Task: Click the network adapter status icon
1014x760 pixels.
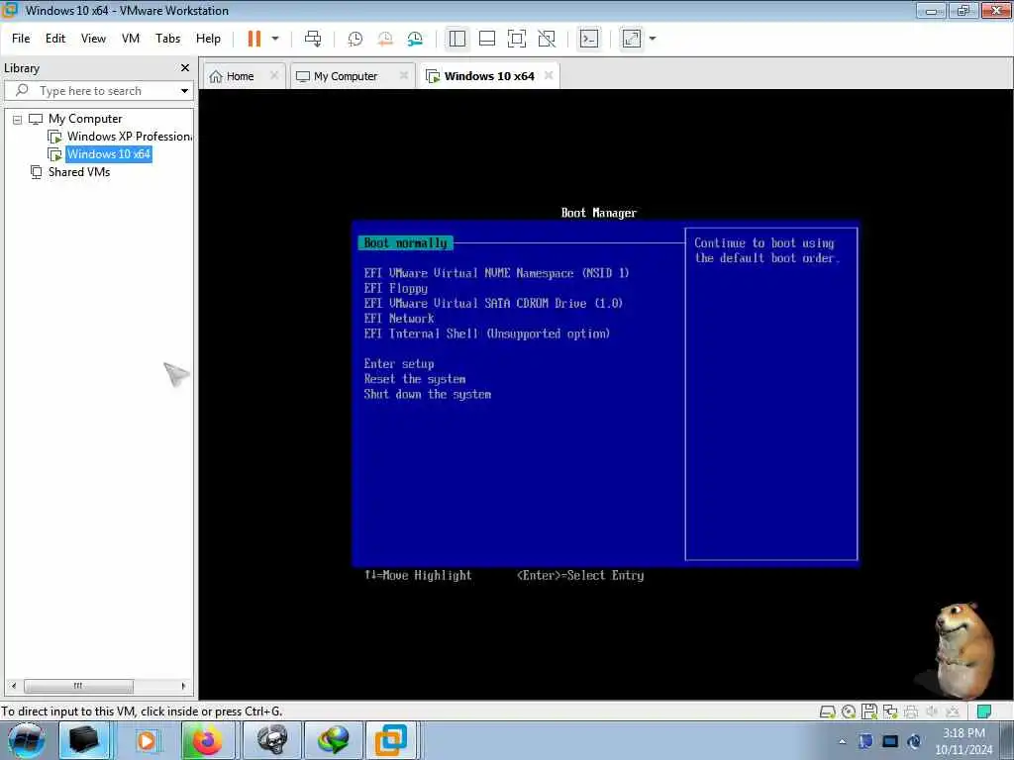Action: point(890,712)
